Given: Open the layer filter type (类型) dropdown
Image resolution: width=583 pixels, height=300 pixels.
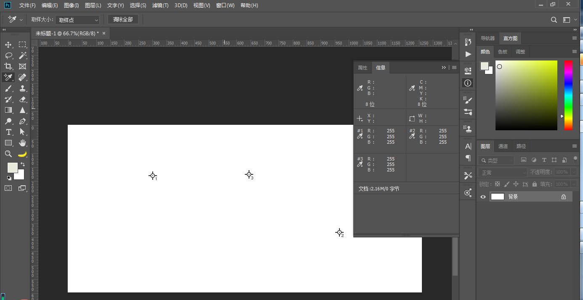Looking at the screenshot, I should click(496, 160).
